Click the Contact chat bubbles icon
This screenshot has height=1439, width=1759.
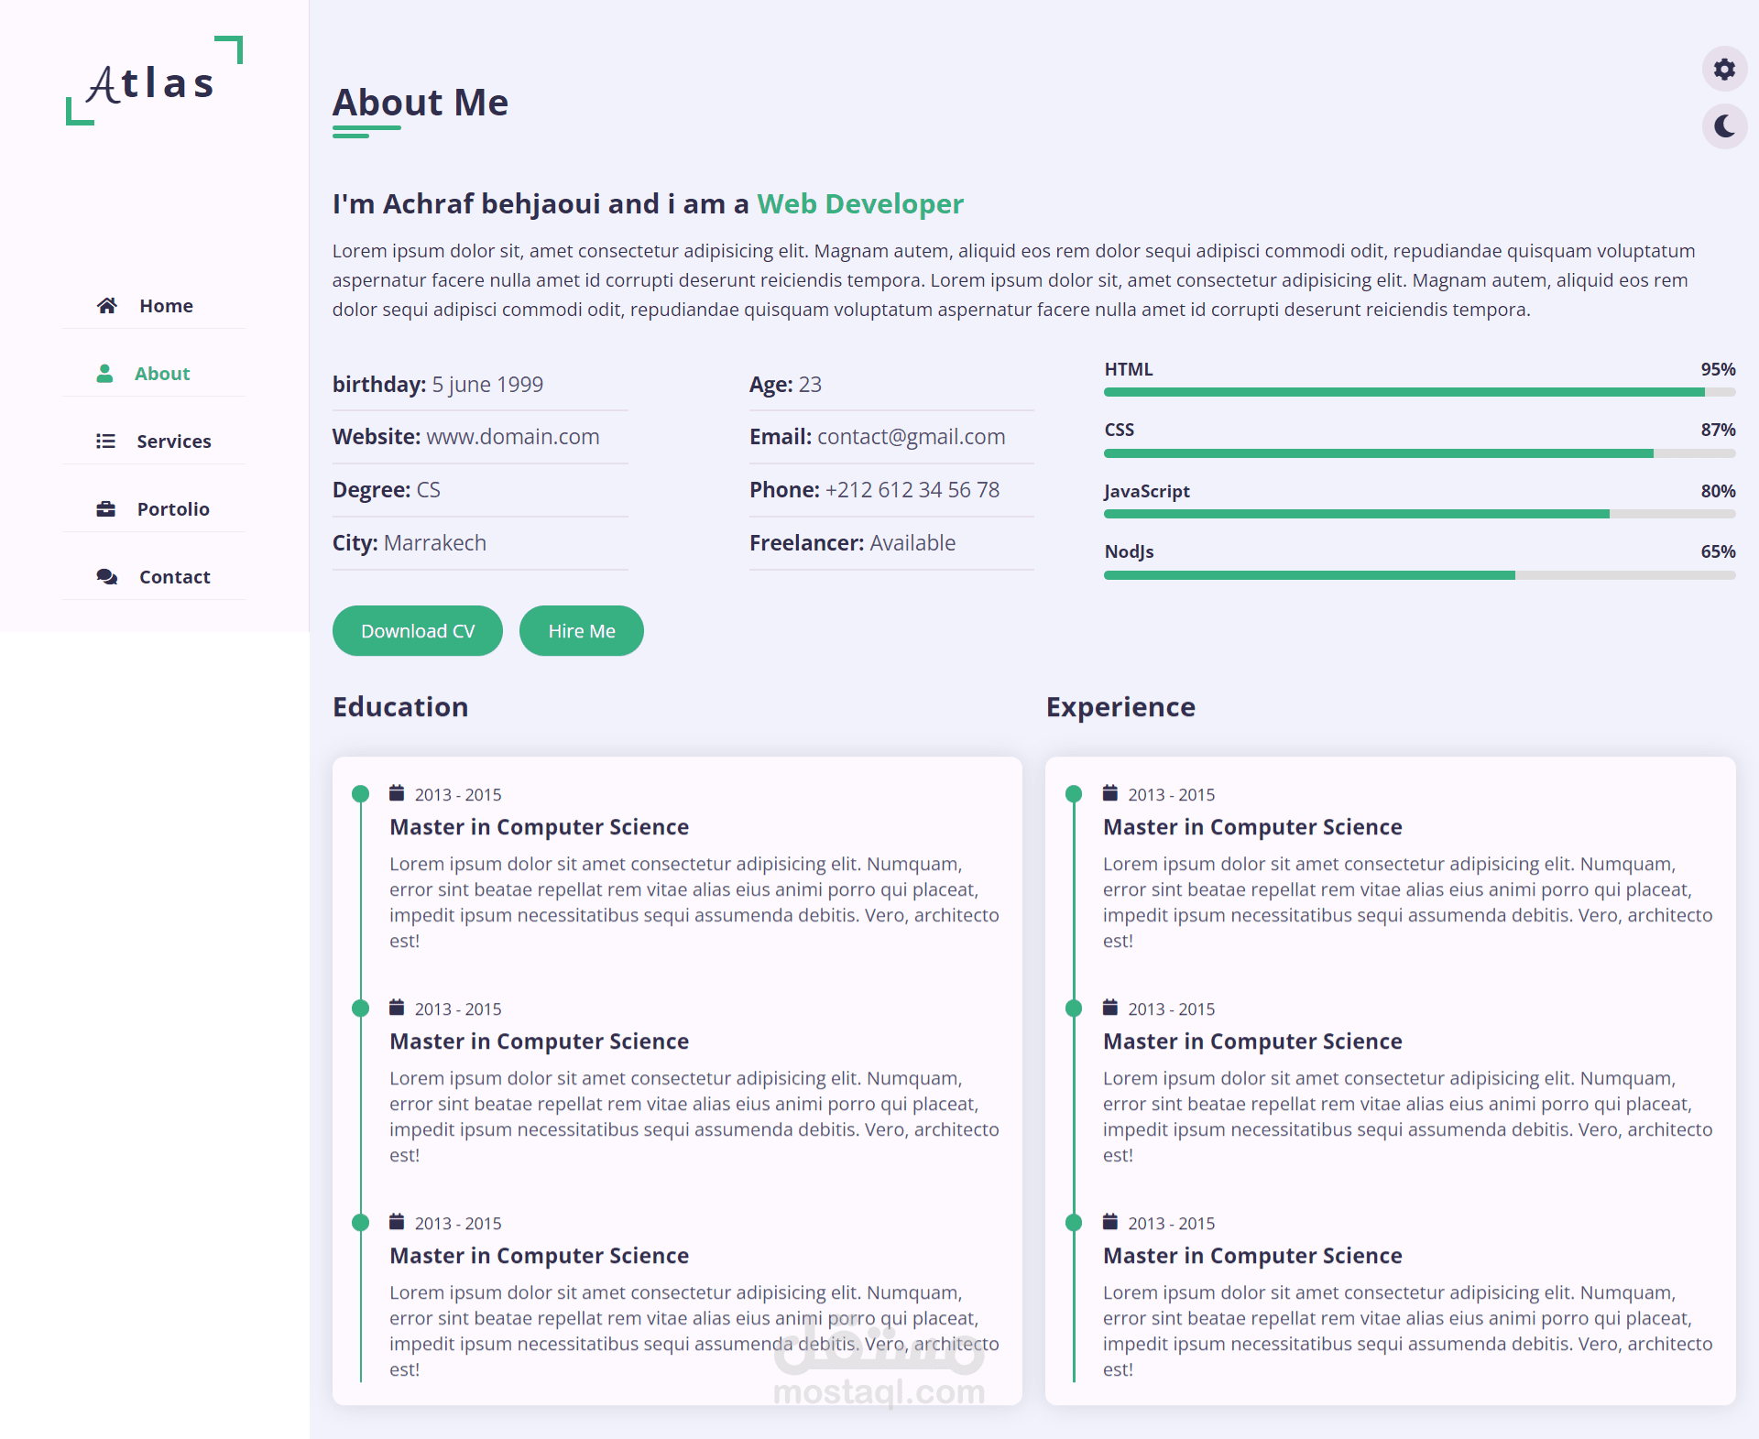(107, 577)
